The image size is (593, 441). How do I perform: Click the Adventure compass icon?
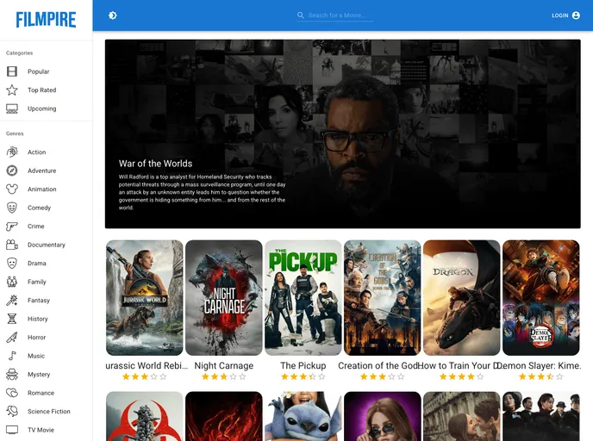point(12,171)
